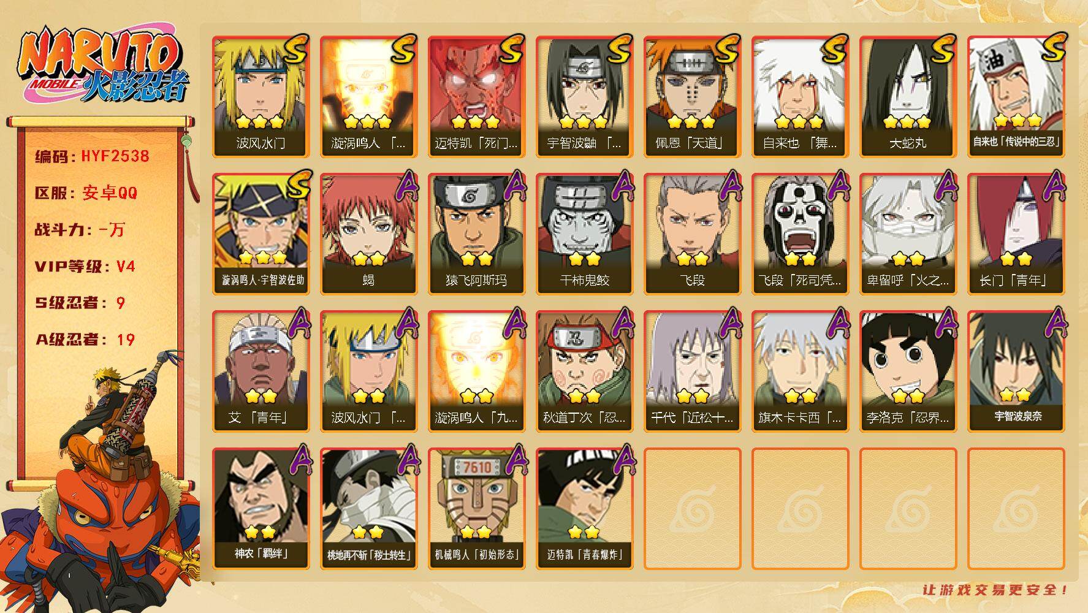
Task: Select the 飞段 ninja portrait
Action: tap(693, 234)
